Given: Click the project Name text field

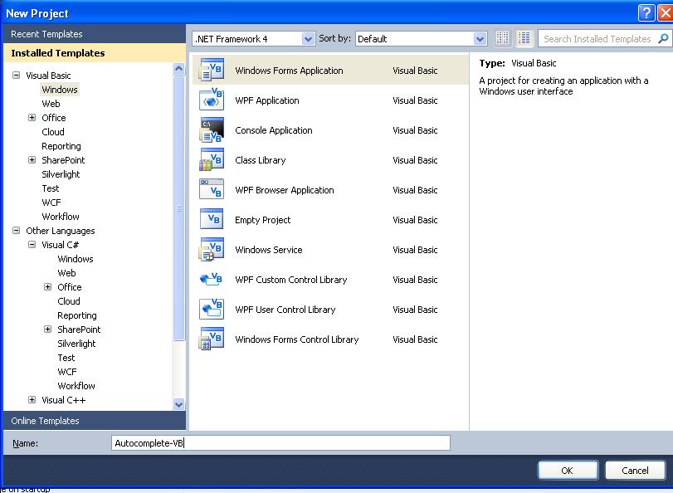Looking at the screenshot, I should (280, 443).
